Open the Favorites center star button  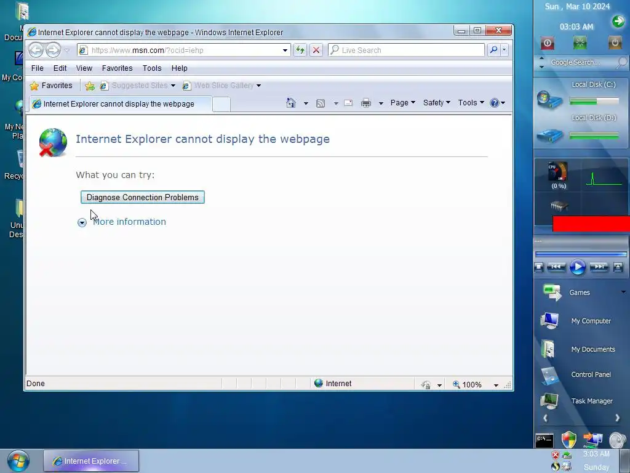(x=51, y=85)
